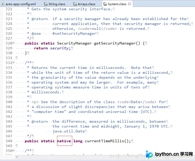Click '<code>null</code>' on line 325
The image size is (195, 161).
tap(97, 29)
